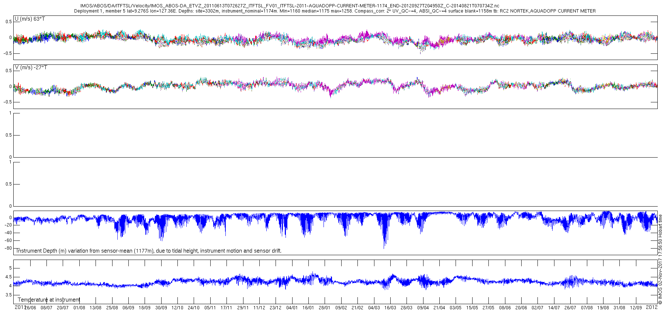Click the '2012' year label on the time axis
This screenshot has width=664, height=313.
pos(652,307)
